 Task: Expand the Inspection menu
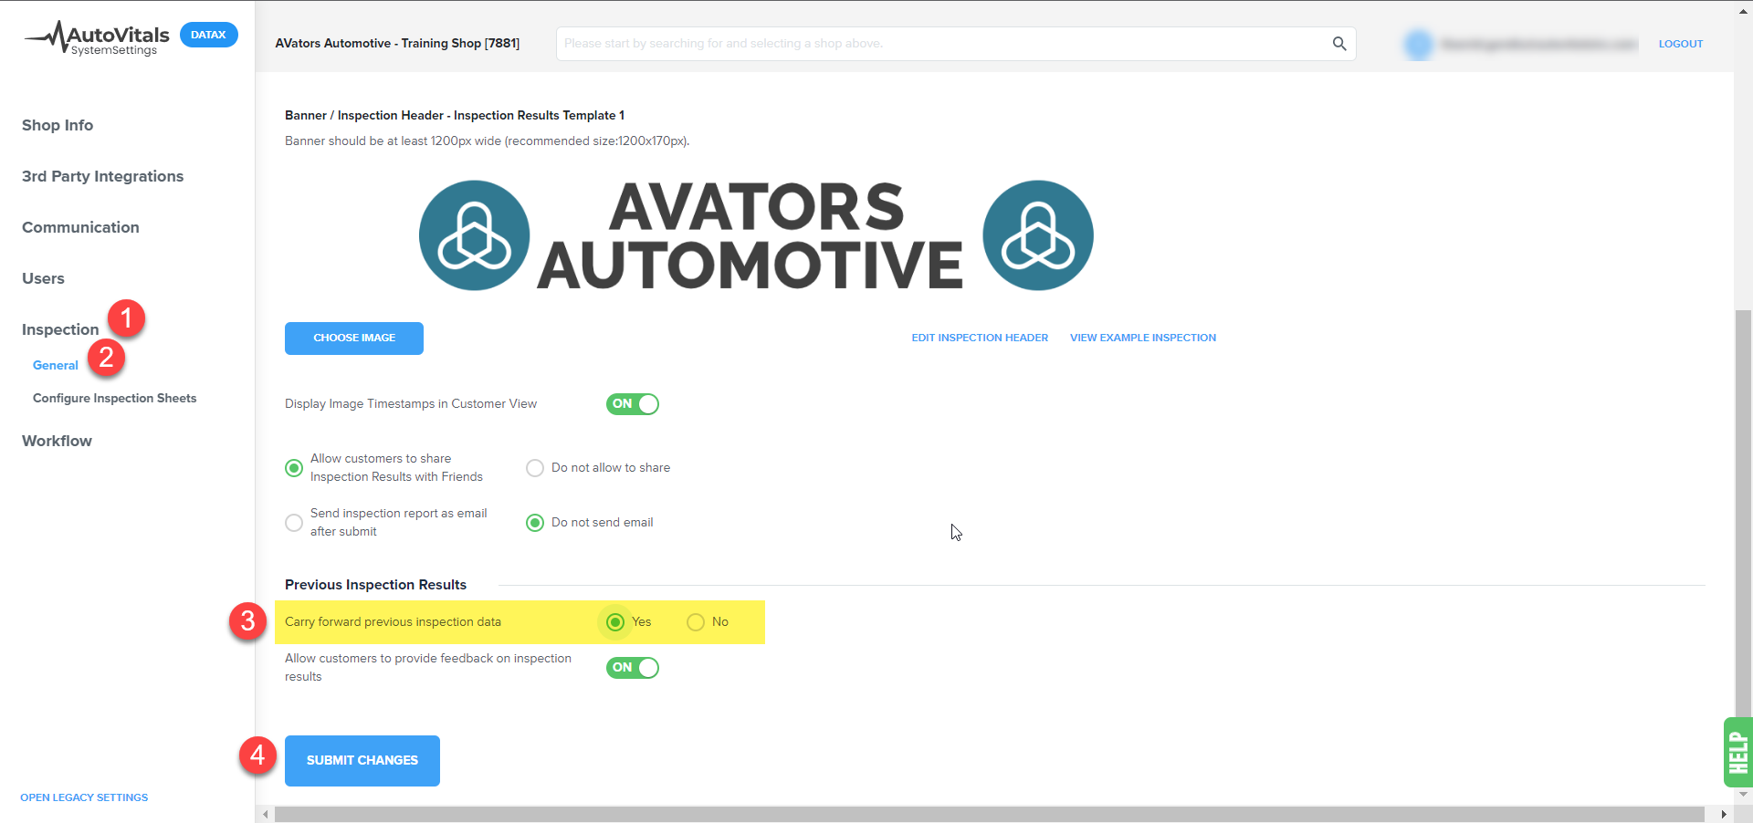[60, 329]
